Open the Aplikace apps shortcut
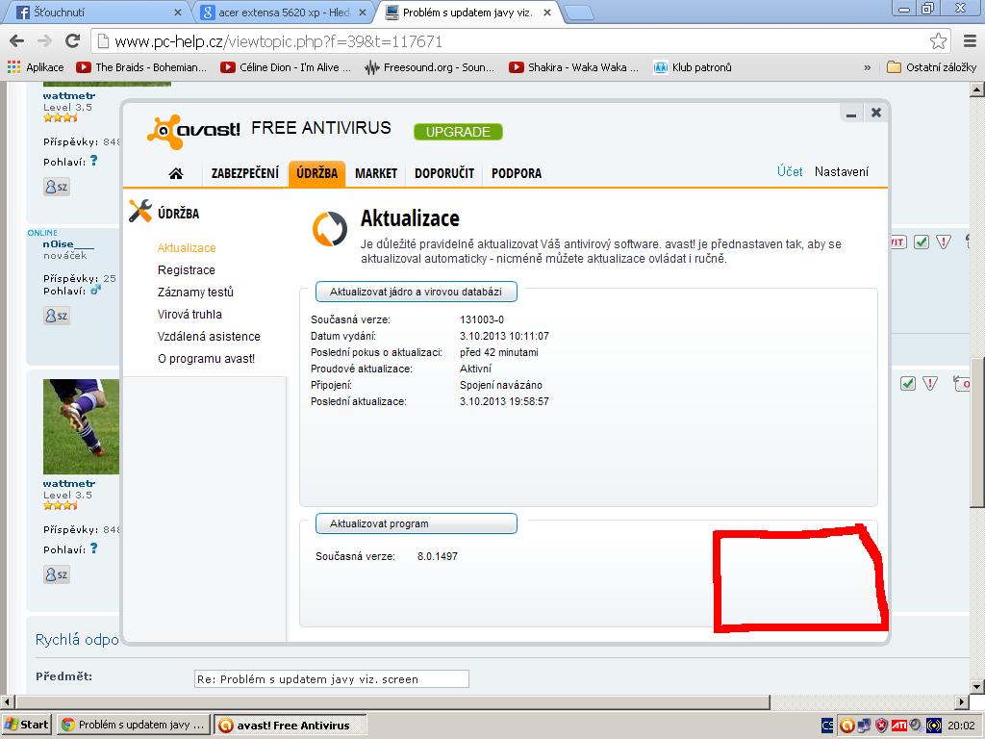 36,67
